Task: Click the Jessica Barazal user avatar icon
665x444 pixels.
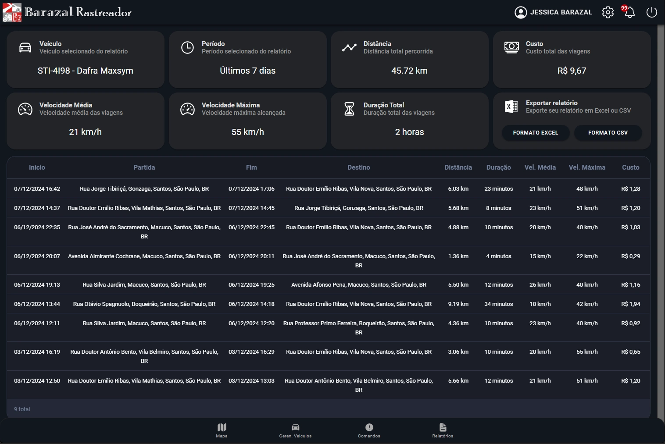Action: [521, 12]
